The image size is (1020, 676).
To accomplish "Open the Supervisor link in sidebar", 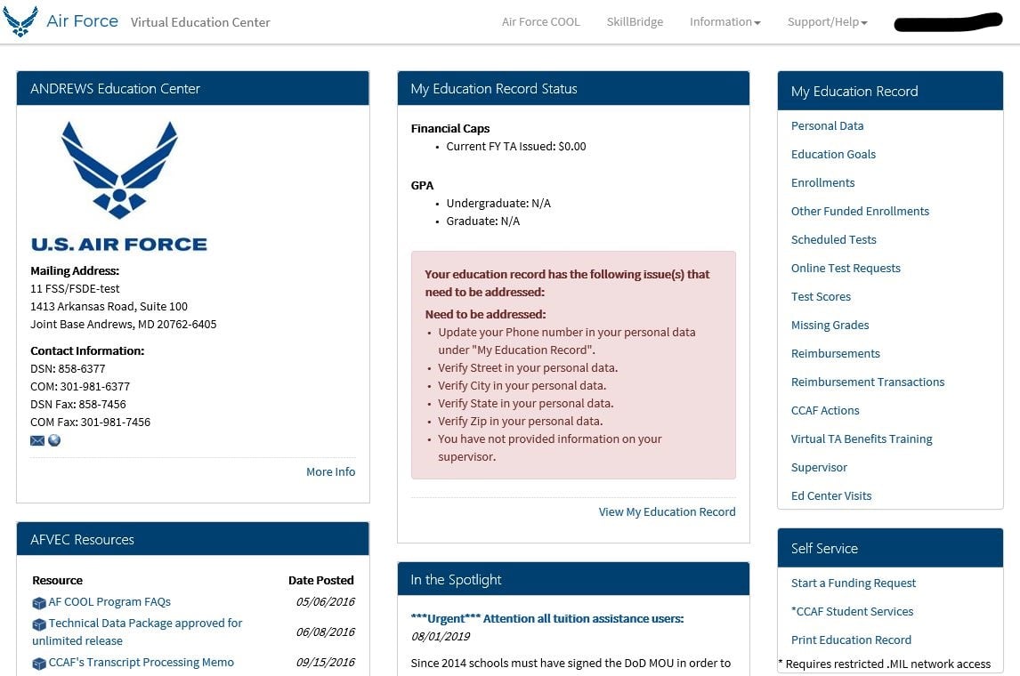I will [x=819, y=468].
